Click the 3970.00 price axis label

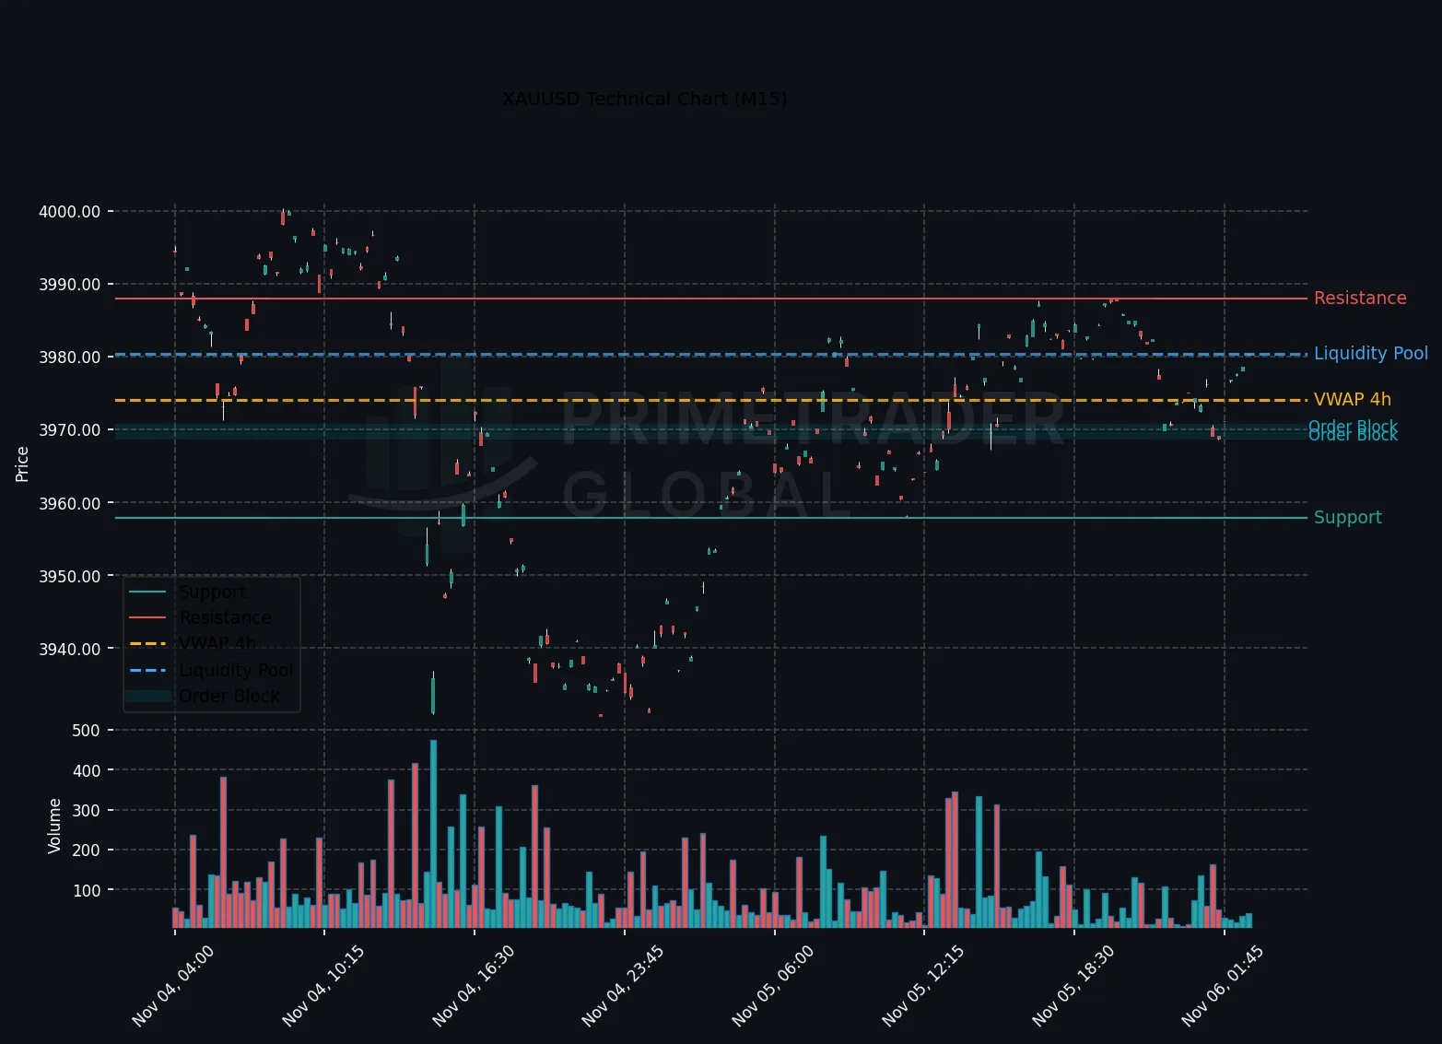[x=69, y=430]
